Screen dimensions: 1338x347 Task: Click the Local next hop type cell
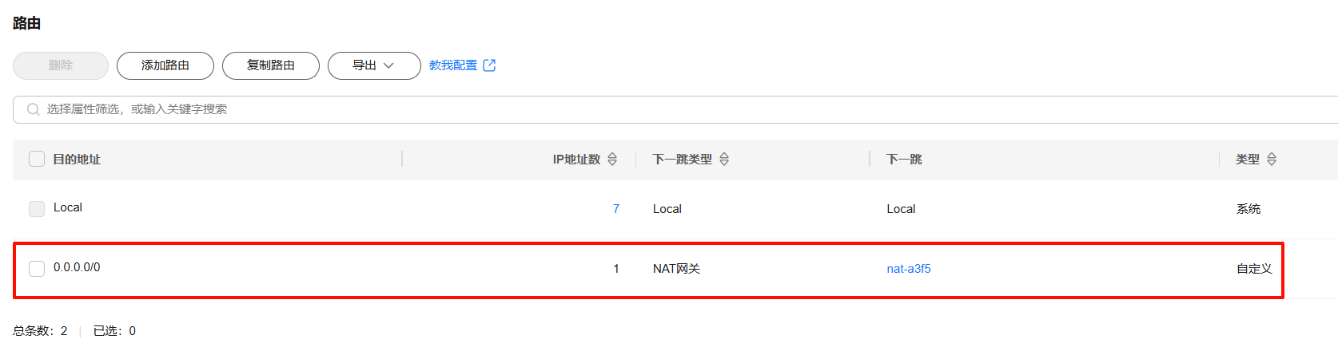coord(667,209)
